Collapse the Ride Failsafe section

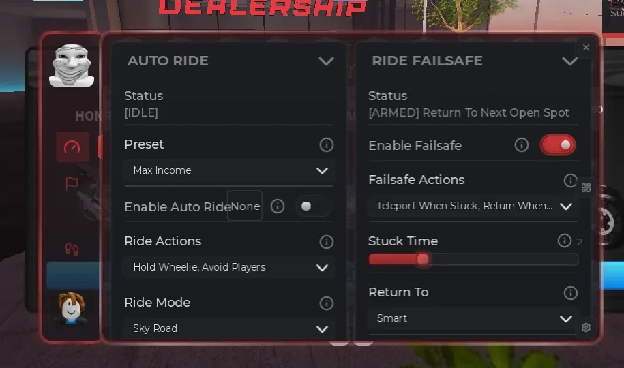(x=570, y=61)
